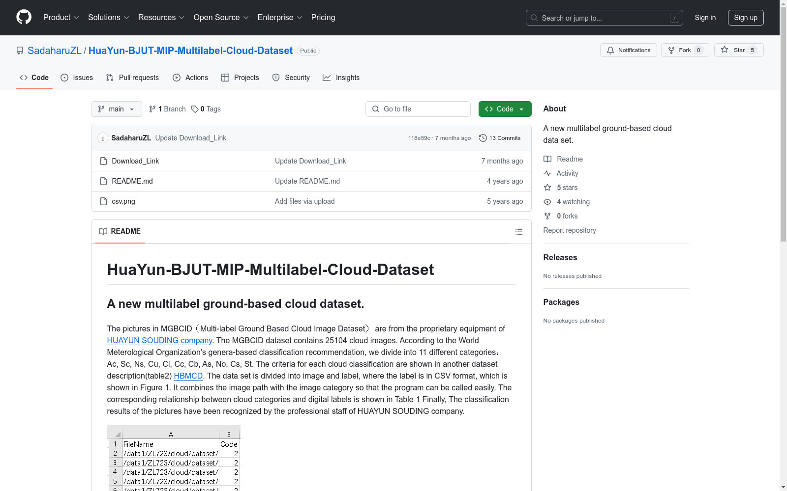Switch to the Pull requests tab

point(132,78)
